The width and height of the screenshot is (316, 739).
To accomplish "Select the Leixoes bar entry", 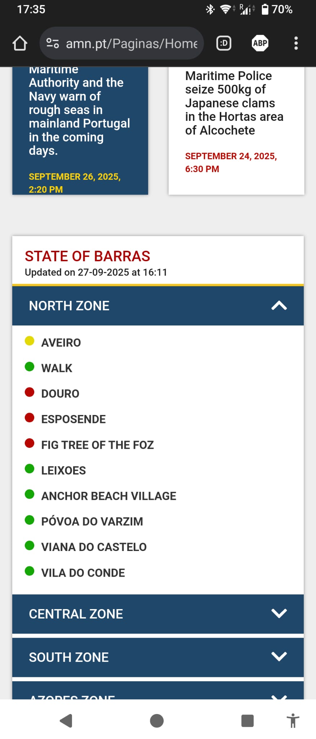I will (x=63, y=470).
